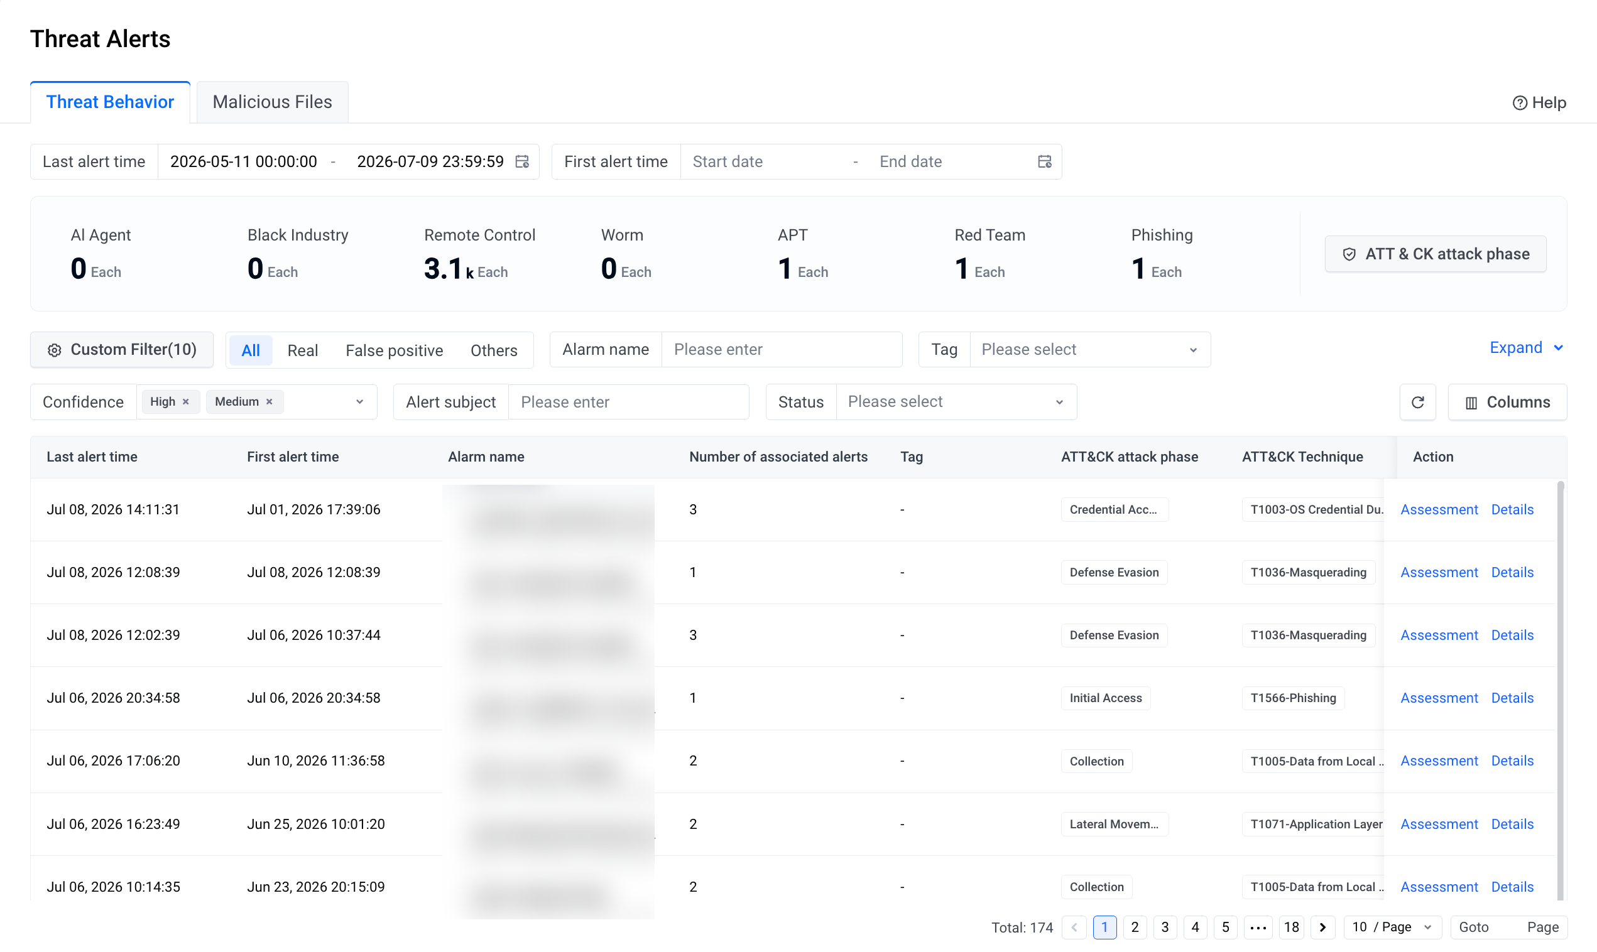Select the Others filter option
Viewport: 1597px width, 952px height.
point(493,350)
